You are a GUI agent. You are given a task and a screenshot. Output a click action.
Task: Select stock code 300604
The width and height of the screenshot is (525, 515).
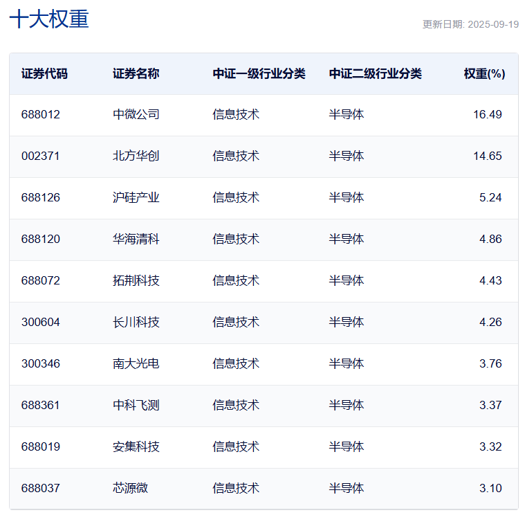coord(41,323)
